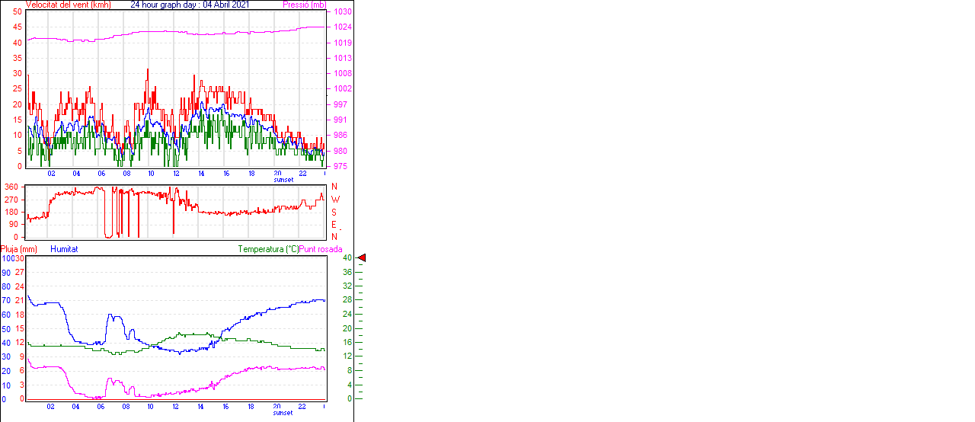Click the "24 hour graph day" title
Viewport: 975px width, 422px height.
[x=165, y=5]
